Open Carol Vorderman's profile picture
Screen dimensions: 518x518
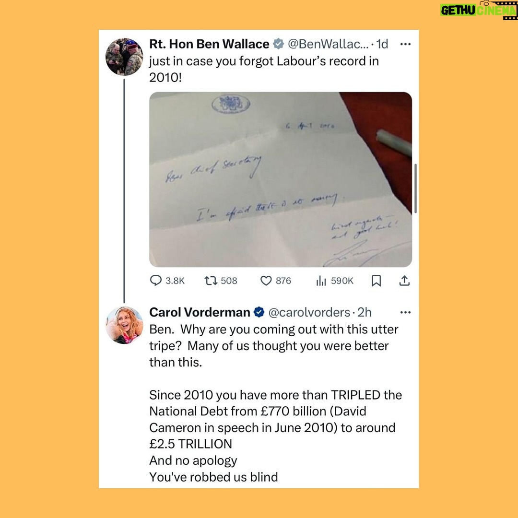pyautogui.click(x=124, y=325)
